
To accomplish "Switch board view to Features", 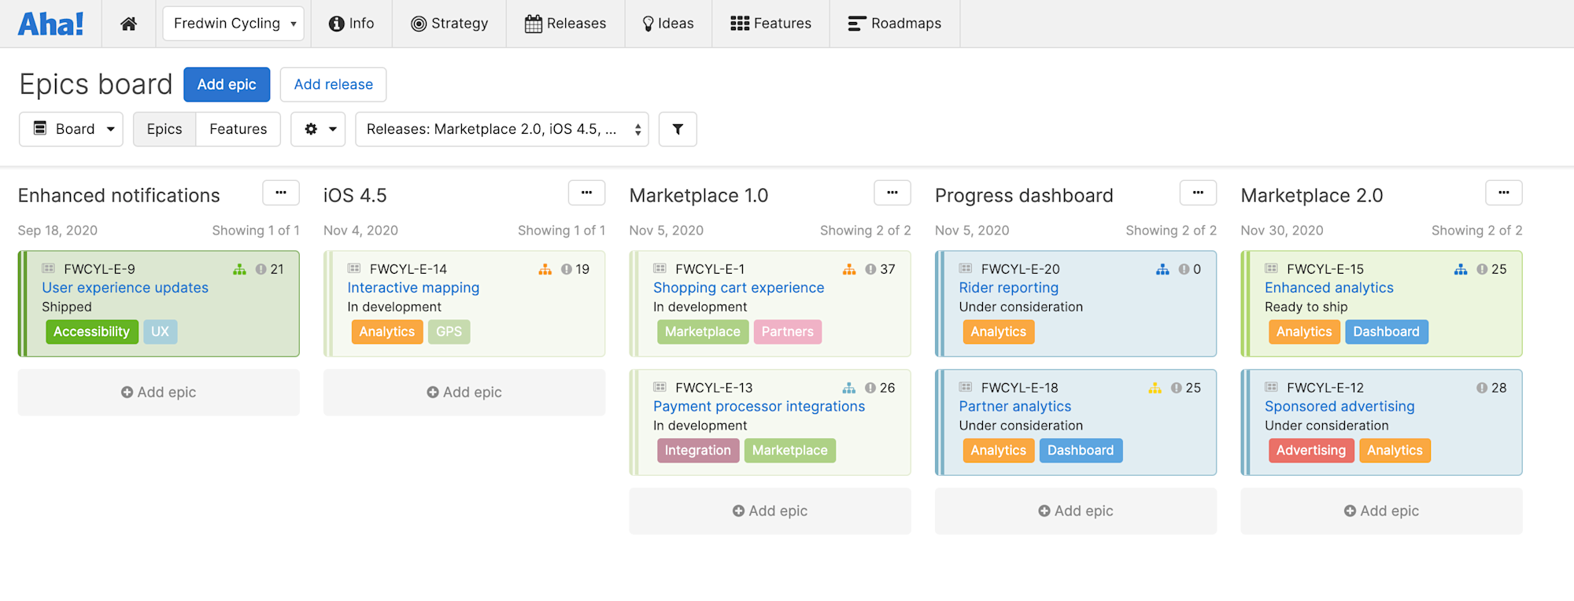I will point(238,129).
